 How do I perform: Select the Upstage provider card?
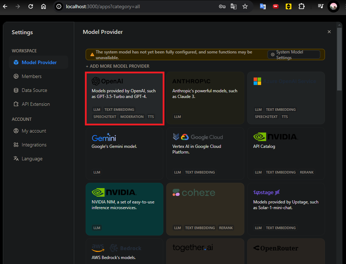(286, 209)
